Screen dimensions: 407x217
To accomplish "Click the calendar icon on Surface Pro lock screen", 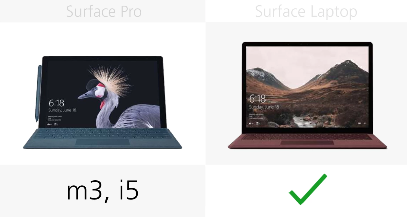I will click(55, 124).
